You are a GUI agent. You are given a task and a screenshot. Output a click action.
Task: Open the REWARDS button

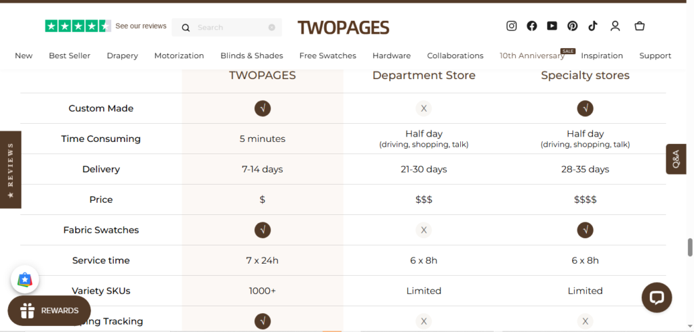click(49, 310)
